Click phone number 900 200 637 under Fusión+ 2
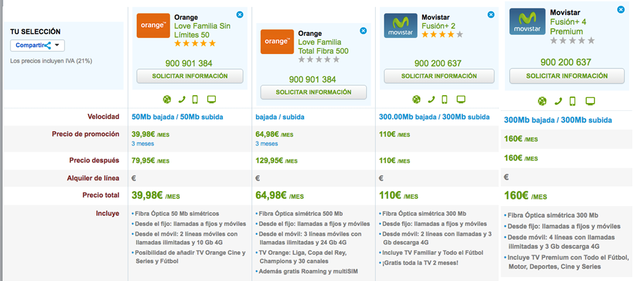The width and height of the screenshot is (633, 281). 438,63
